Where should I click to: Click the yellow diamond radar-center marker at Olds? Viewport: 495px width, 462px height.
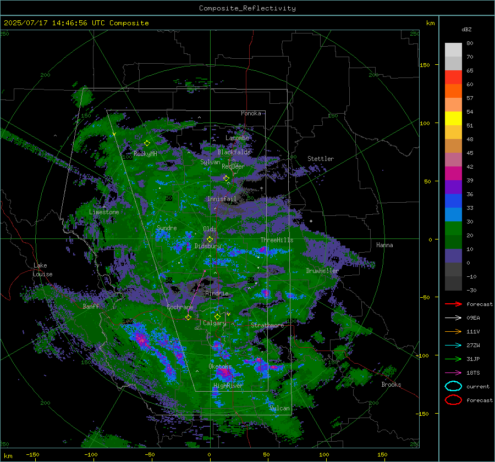pos(210,240)
